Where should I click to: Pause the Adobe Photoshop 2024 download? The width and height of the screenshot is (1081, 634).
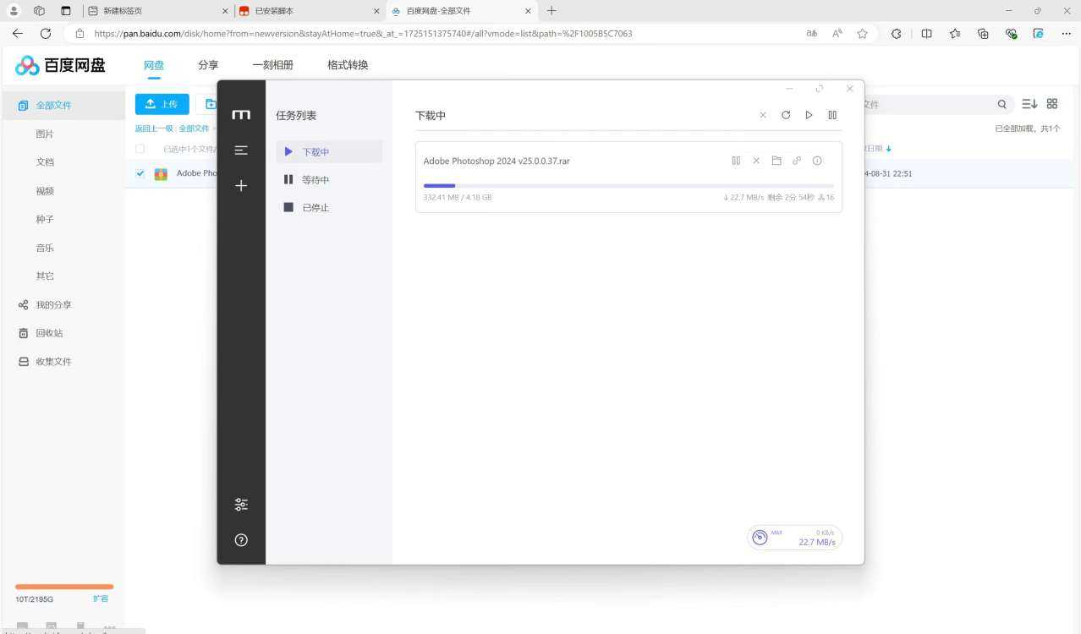(x=736, y=161)
